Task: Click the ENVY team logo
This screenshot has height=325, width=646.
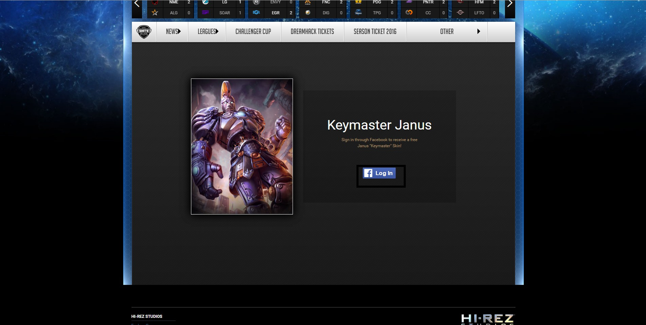Action: click(x=256, y=2)
